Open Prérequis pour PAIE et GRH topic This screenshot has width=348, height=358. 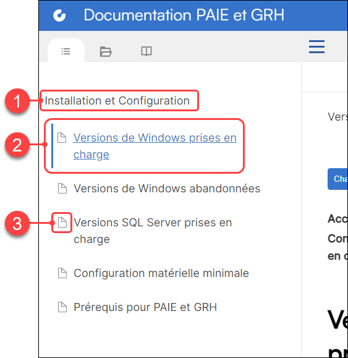[x=145, y=307]
